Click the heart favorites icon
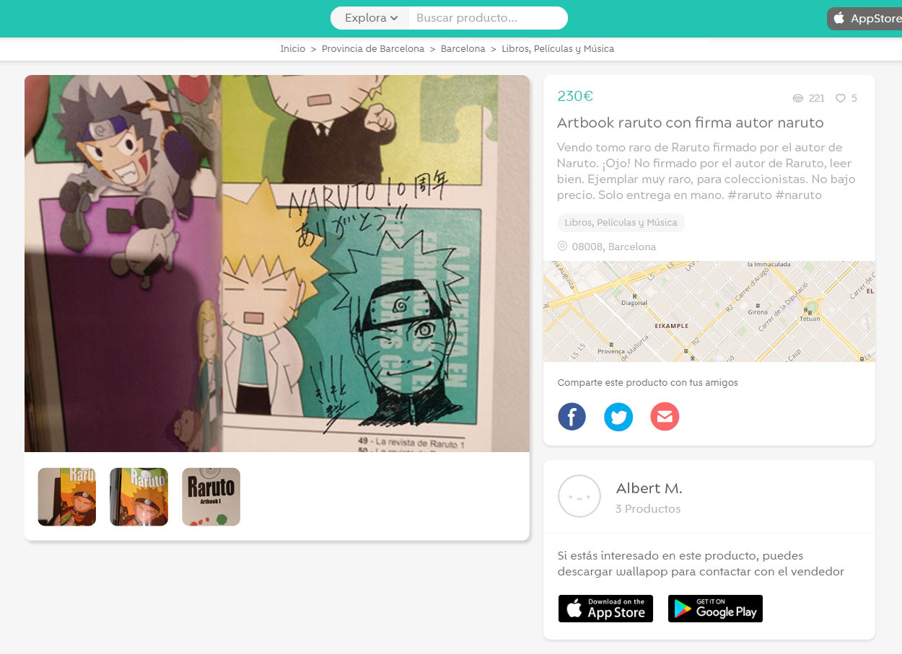Image resolution: width=902 pixels, height=654 pixels. [840, 98]
